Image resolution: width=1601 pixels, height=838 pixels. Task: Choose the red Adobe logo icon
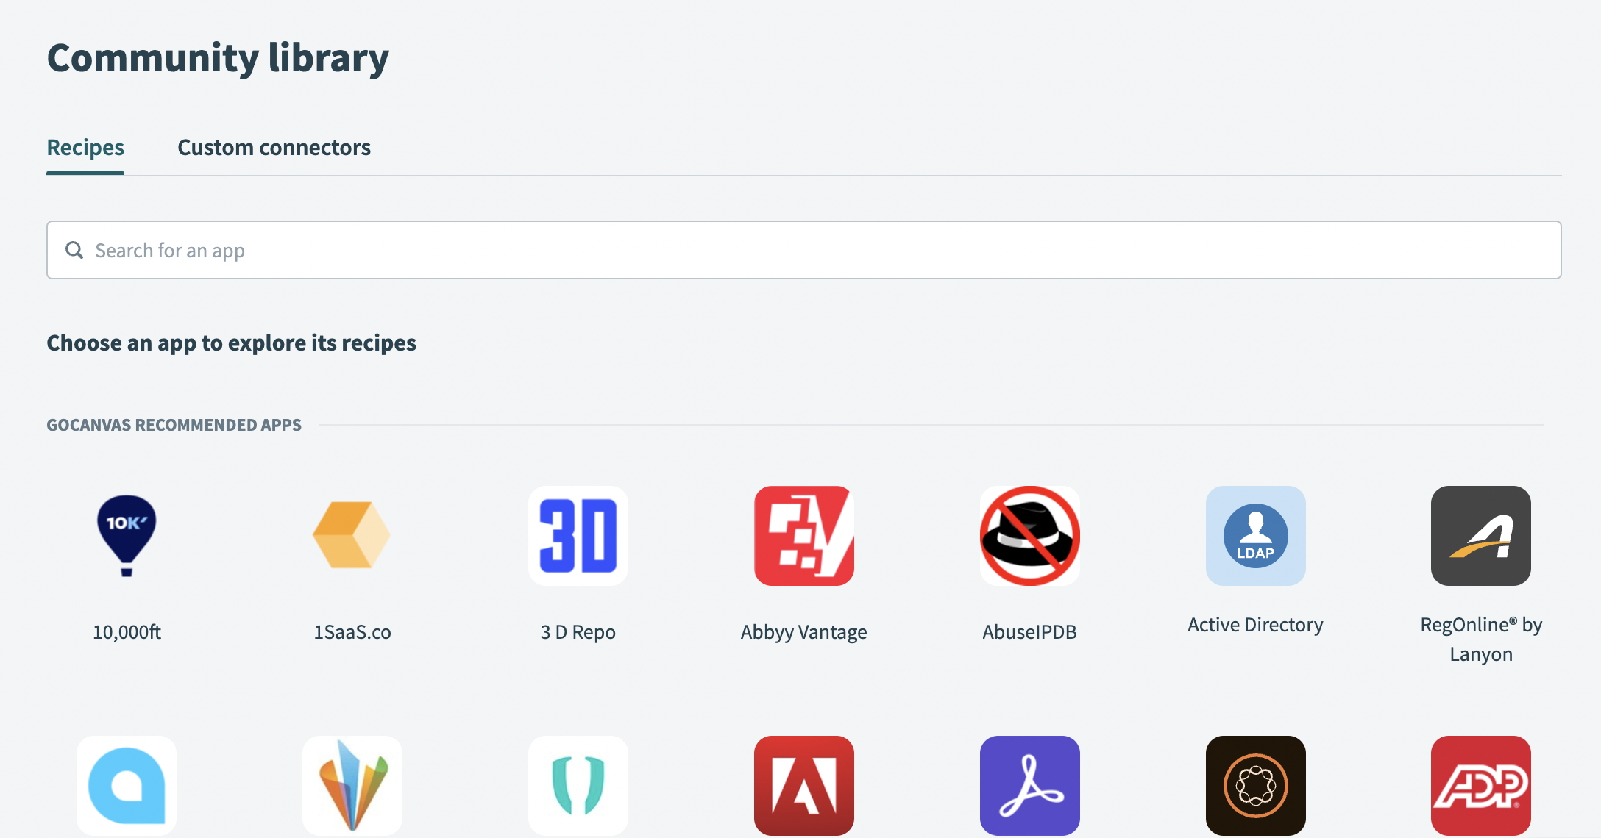pyautogui.click(x=804, y=786)
